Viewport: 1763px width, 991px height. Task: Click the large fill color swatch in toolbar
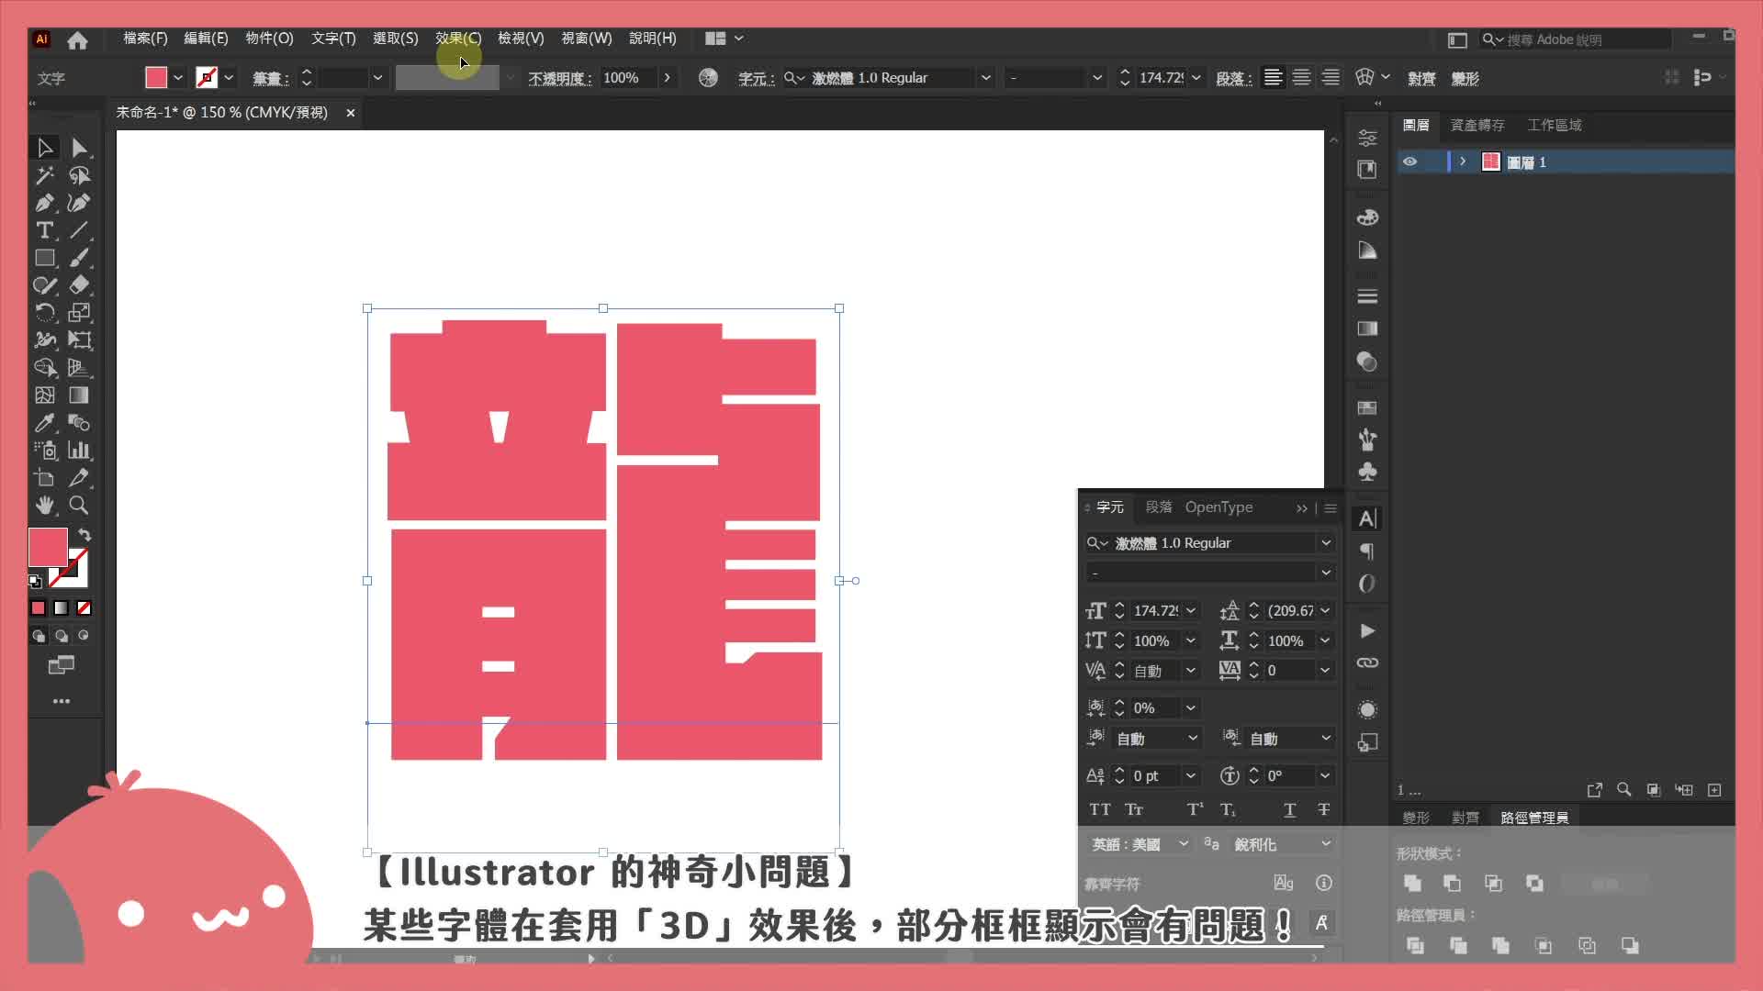(48, 548)
